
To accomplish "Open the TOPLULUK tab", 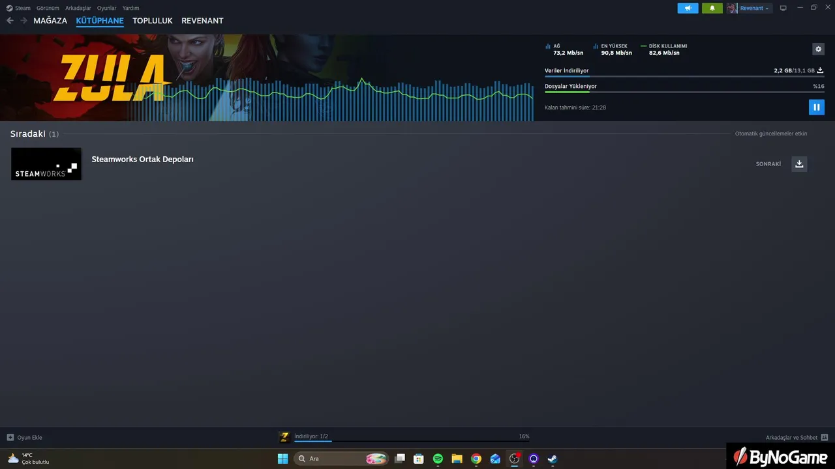I will point(153,21).
